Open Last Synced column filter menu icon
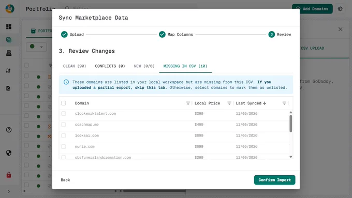This screenshot has width=352, height=198. point(284,103)
